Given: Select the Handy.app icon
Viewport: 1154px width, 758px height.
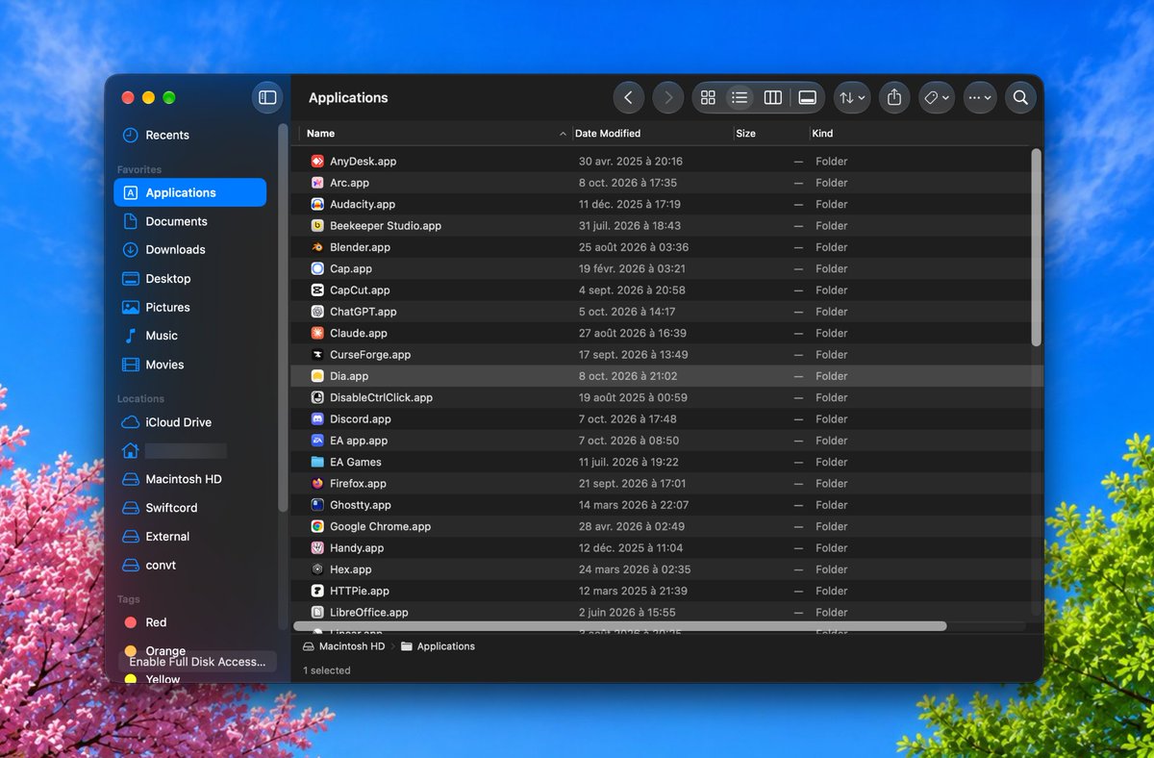Looking at the screenshot, I should coord(317,548).
